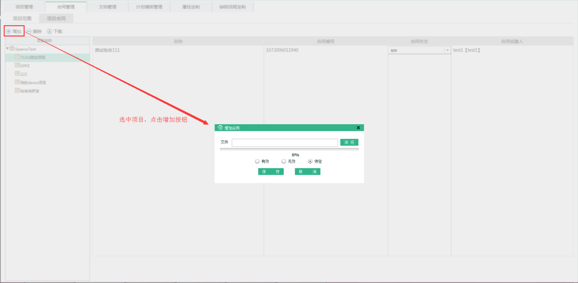Click the 测试验收111 contract name cell
The height and width of the screenshot is (283, 578).
pyautogui.click(x=178, y=50)
